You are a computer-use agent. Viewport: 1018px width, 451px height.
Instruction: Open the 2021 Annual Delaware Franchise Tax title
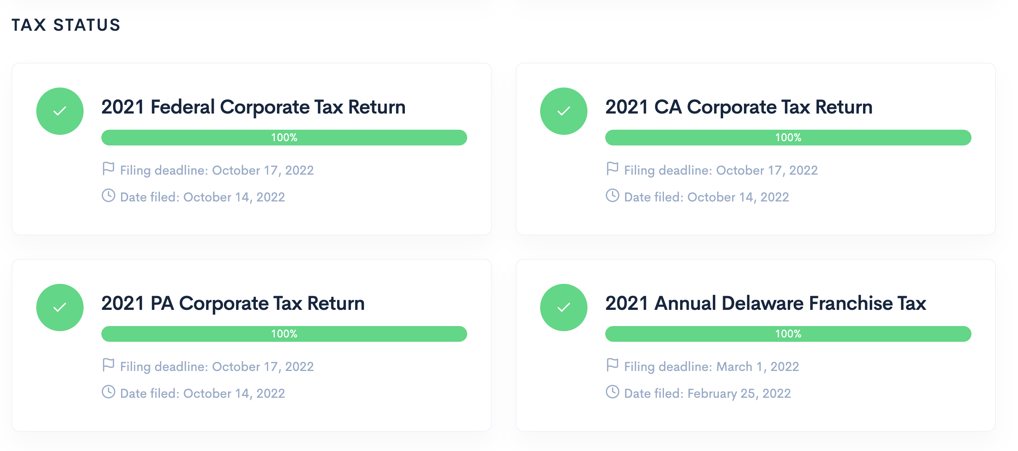pos(766,303)
